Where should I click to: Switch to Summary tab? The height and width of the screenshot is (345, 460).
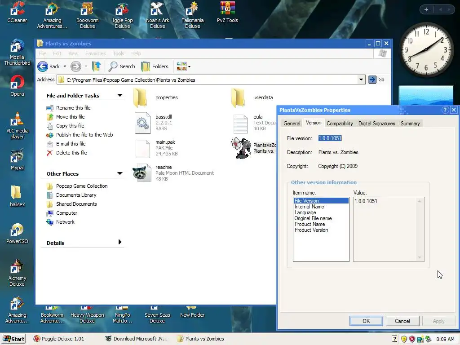410,124
